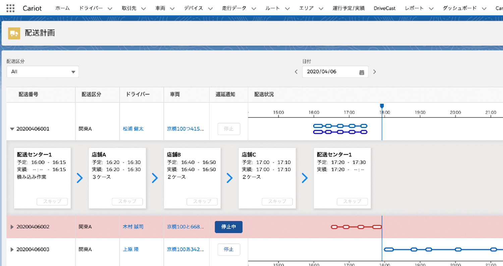
Task: Click スキップ on first 配送センター1 card
Action: pyautogui.click(x=52, y=201)
